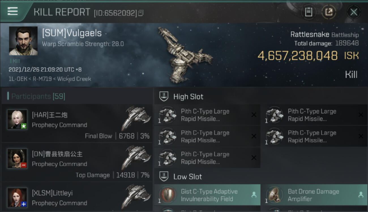
Task: Select Gist C-Type Adaptive Invulnerability Field
Action: [207, 195]
